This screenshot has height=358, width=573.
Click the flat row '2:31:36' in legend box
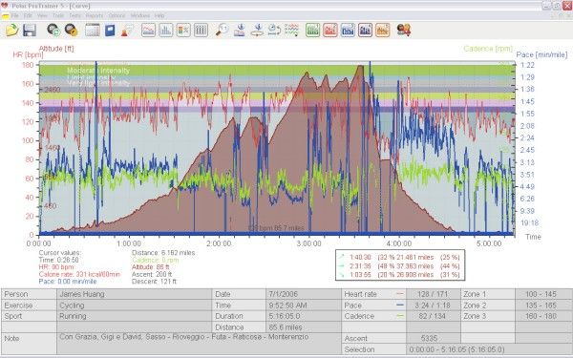coord(400,266)
